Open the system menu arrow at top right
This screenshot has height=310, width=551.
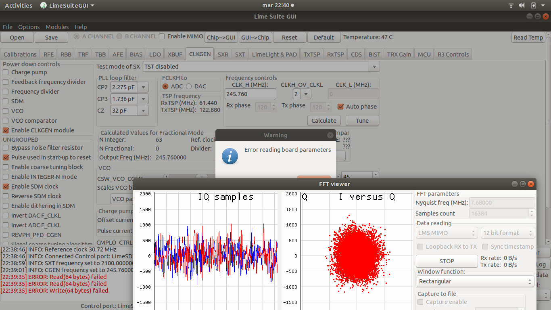pos(543,5)
